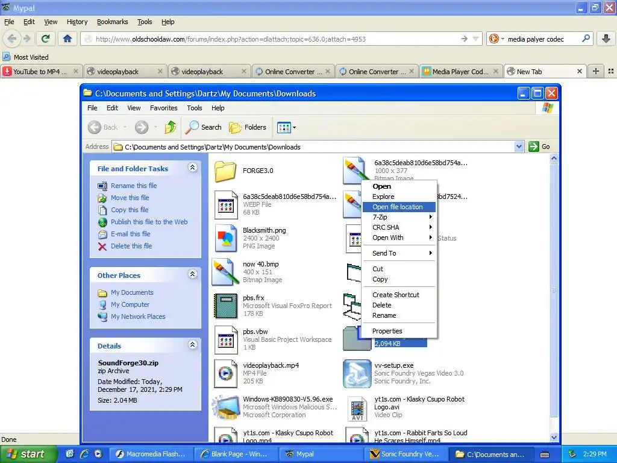Select the Klasky Csupo Robot Logo.avi icon
Image resolution: width=617 pixels, height=463 pixels.
(357, 409)
